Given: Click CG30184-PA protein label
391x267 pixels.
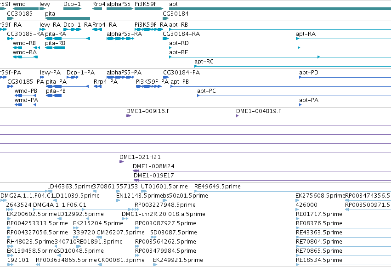Looking at the screenshot, I should point(181,73).
